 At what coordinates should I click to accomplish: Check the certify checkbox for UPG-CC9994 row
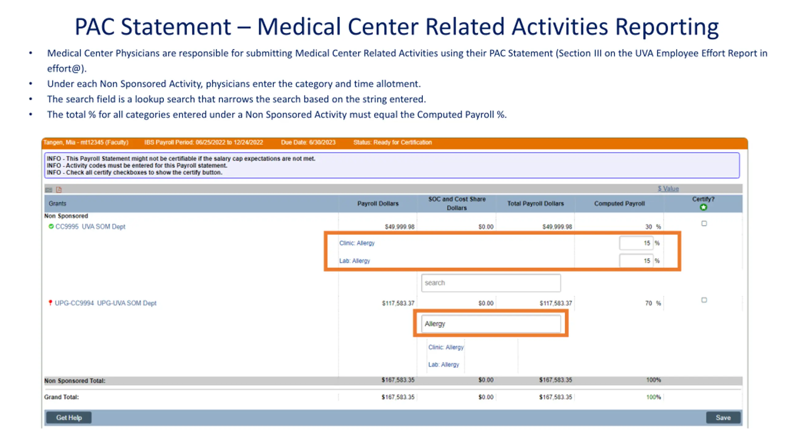[x=704, y=300]
